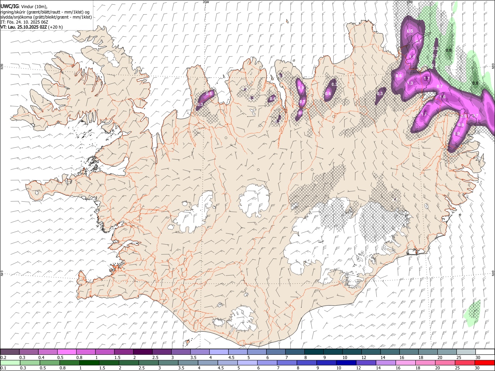Click the '20W' longitude label on the top edge

206,2
